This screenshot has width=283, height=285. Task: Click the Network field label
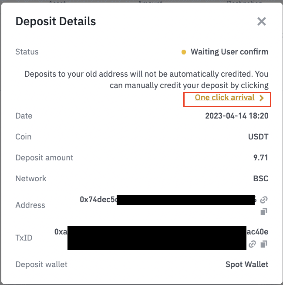point(31,179)
